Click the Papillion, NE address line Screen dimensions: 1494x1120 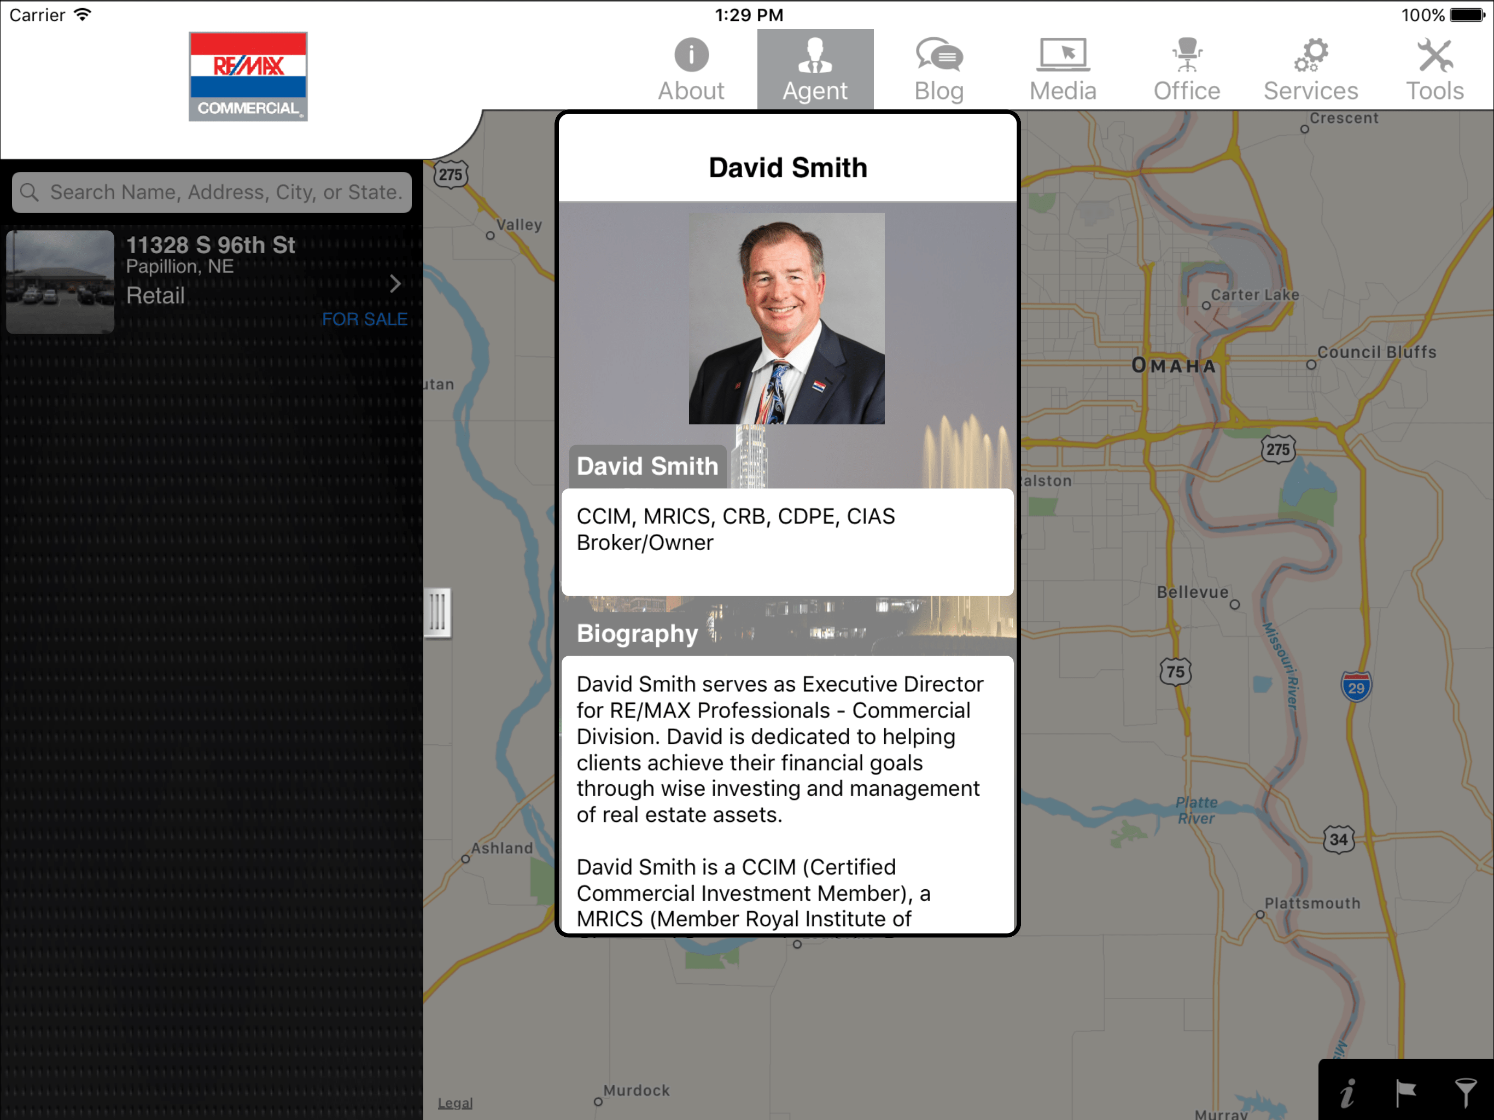[x=180, y=266]
